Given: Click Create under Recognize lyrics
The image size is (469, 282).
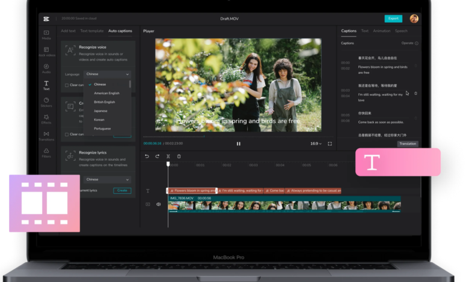Looking at the screenshot, I should pos(122,190).
